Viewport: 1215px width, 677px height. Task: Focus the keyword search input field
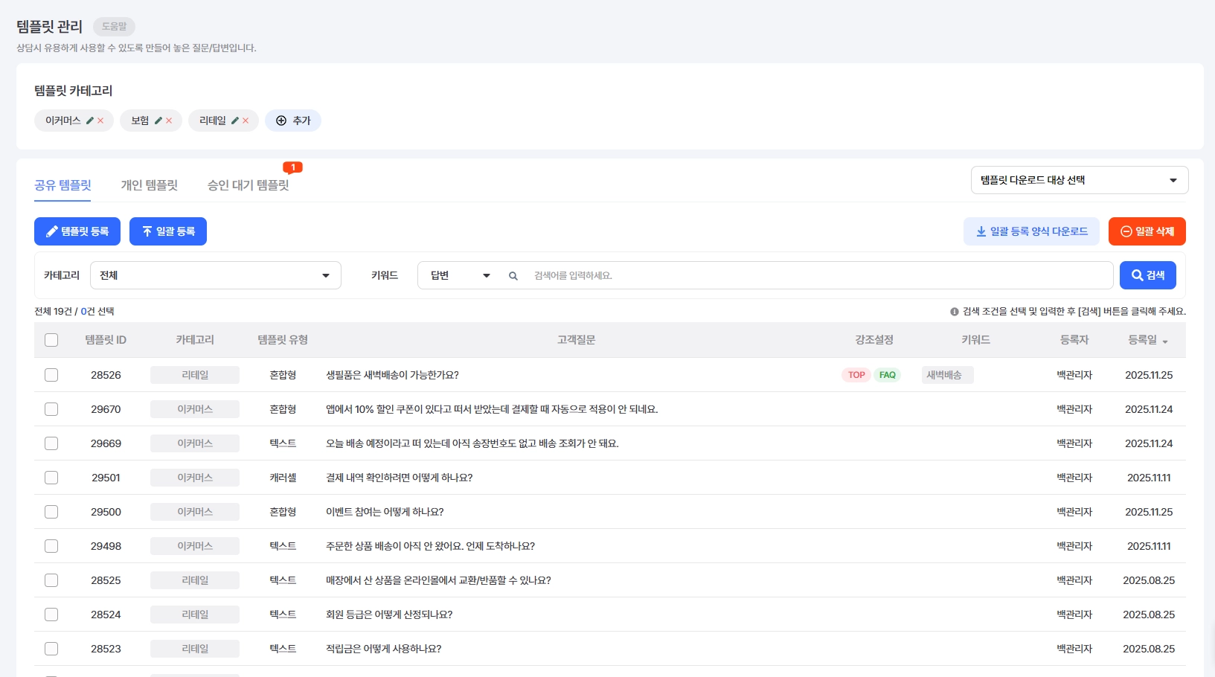point(818,275)
